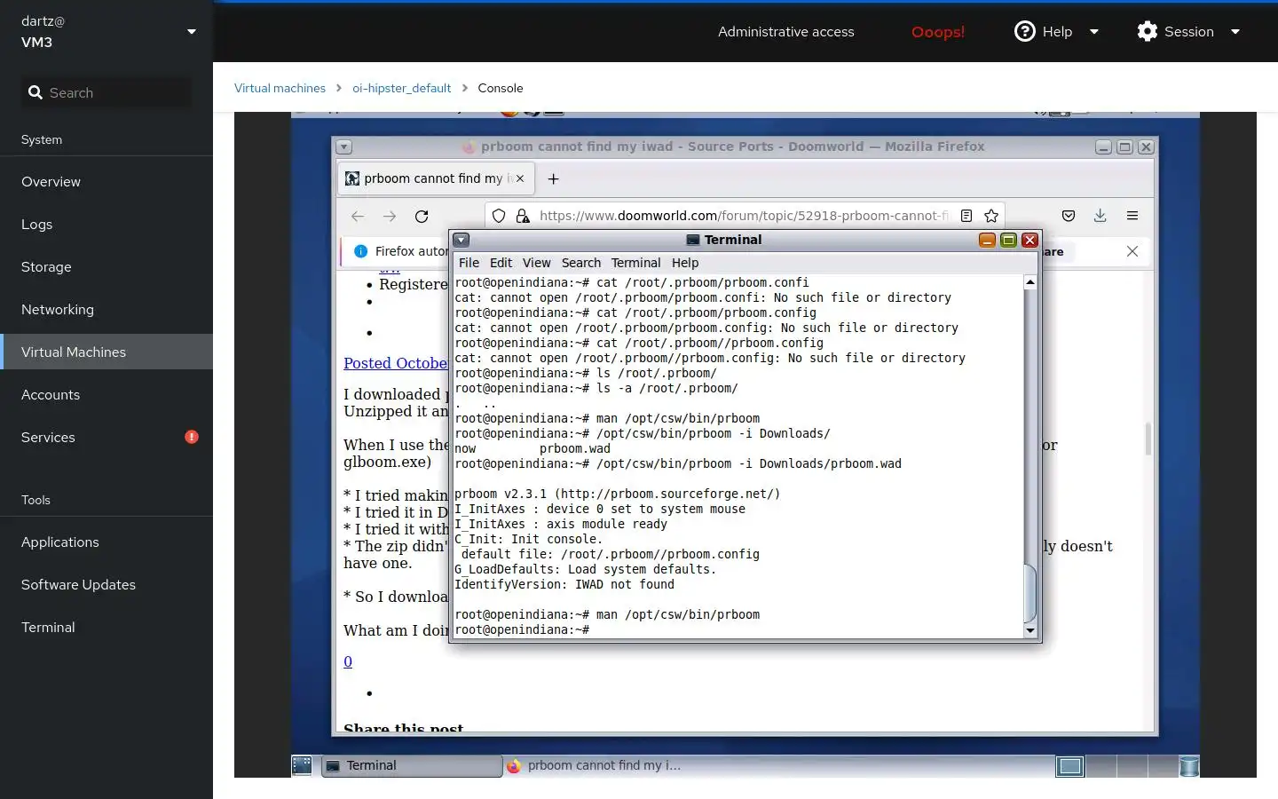The height and width of the screenshot is (799, 1278).
Task: Open Firefox downloads arrow icon
Action: tap(1100, 216)
